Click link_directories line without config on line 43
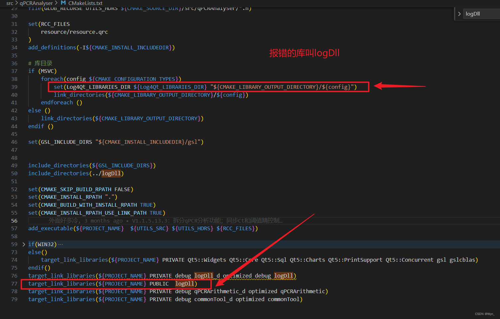This screenshot has width=500, height=319. [122, 118]
